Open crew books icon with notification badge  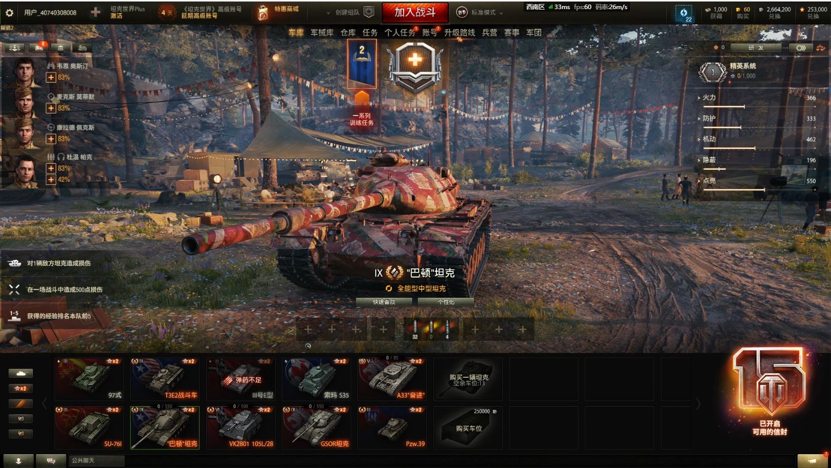tap(39, 48)
